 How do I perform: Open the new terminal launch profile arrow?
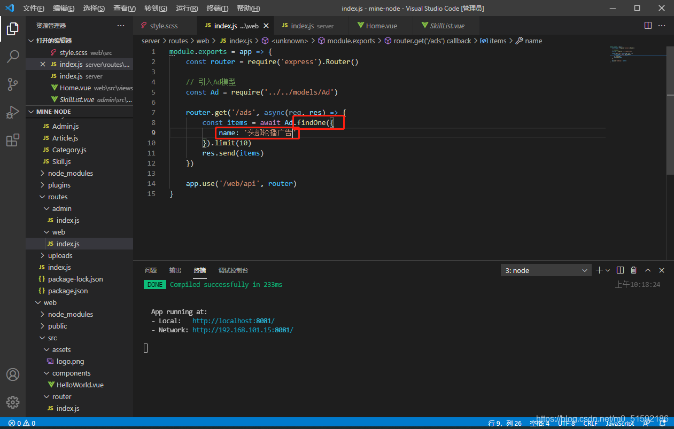[x=608, y=270]
